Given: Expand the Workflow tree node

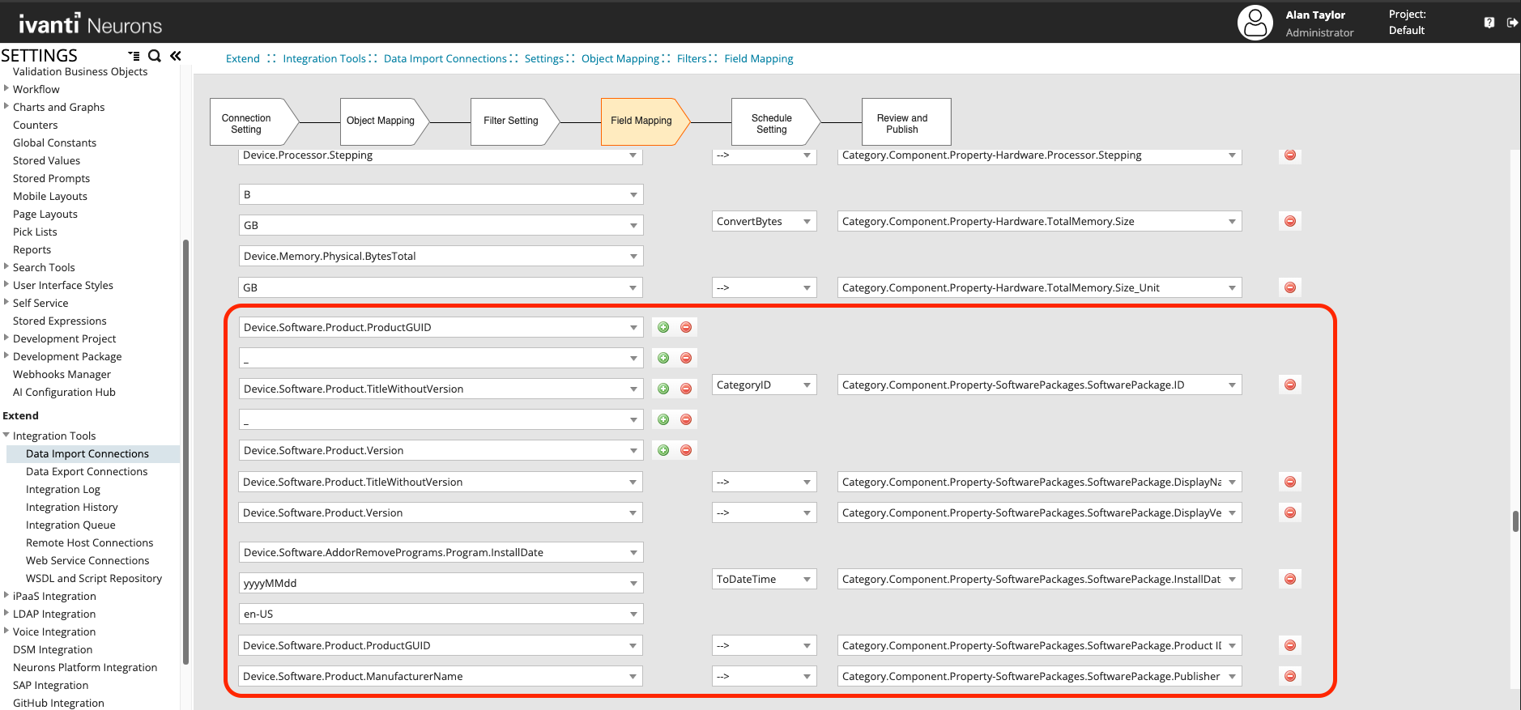Looking at the screenshot, I should pos(6,89).
